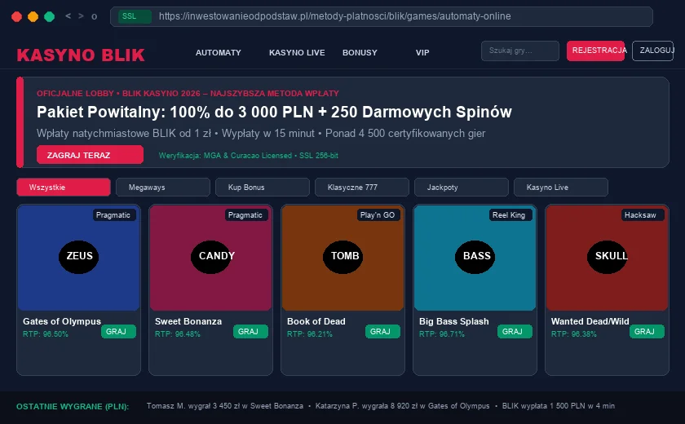Screen dimensions: 685x424
Task: Click the Wanted Dead/Wild title
Action: click(x=590, y=321)
